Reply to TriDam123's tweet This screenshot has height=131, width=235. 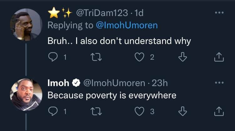click(x=52, y=57)
